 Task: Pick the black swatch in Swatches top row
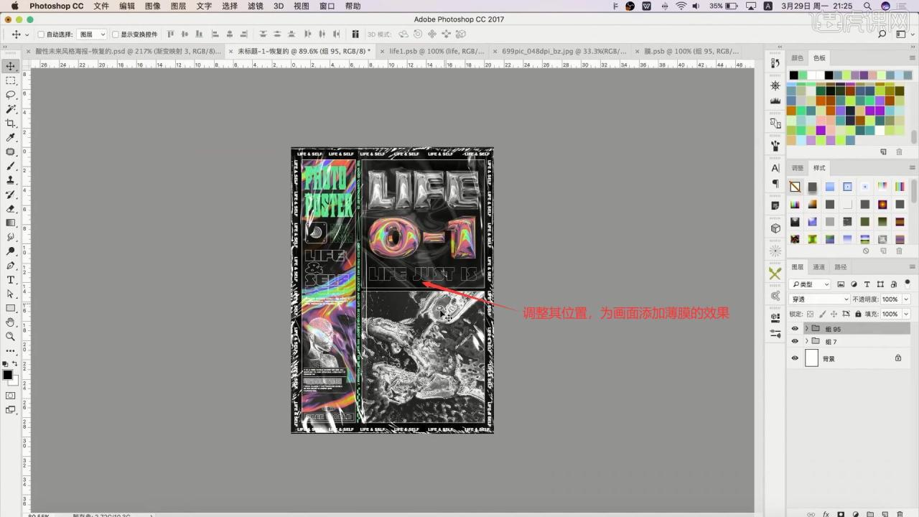coord(793,75)
